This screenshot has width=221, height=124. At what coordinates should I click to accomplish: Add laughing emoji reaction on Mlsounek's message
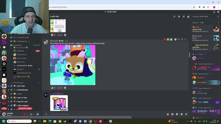pos(168,40)
